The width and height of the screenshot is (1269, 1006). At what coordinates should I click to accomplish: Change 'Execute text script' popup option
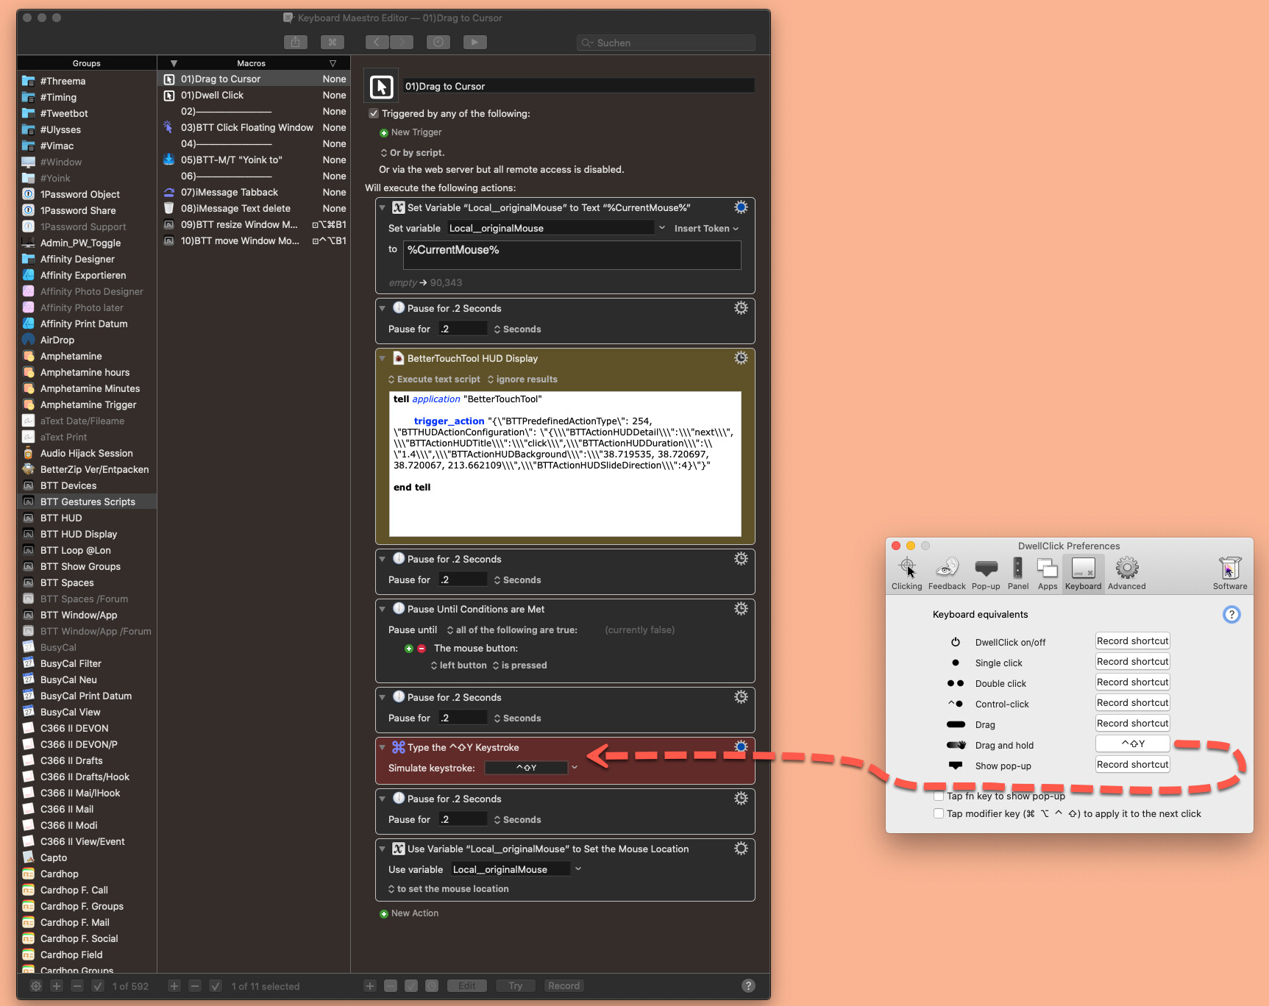pyautogui.click(x=434, y=379)
